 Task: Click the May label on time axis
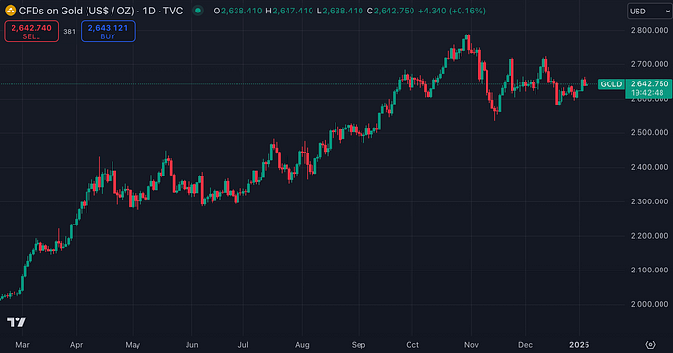tap(133, 345)
